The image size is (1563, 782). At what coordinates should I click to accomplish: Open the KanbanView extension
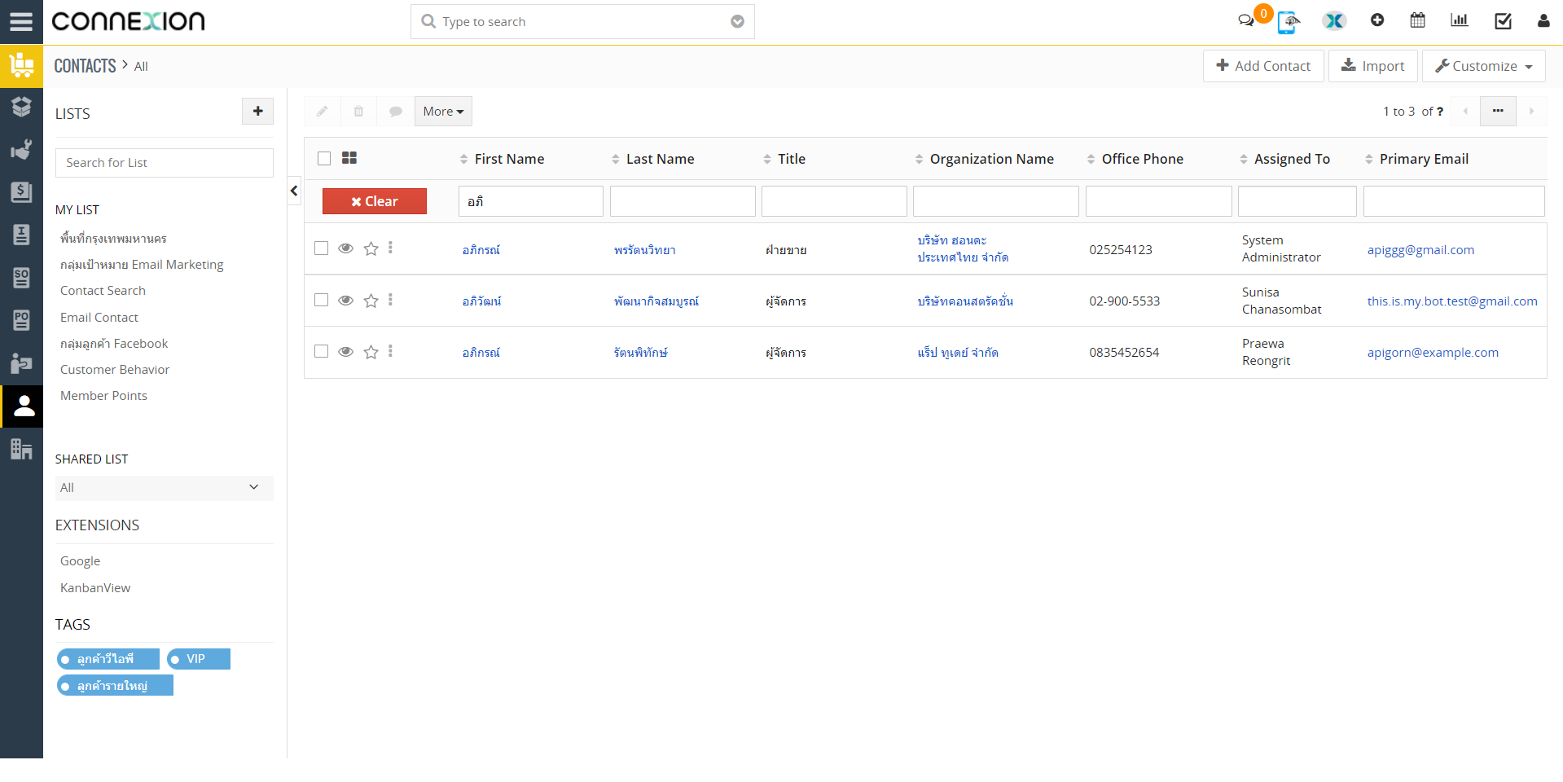tap(95, 588)
